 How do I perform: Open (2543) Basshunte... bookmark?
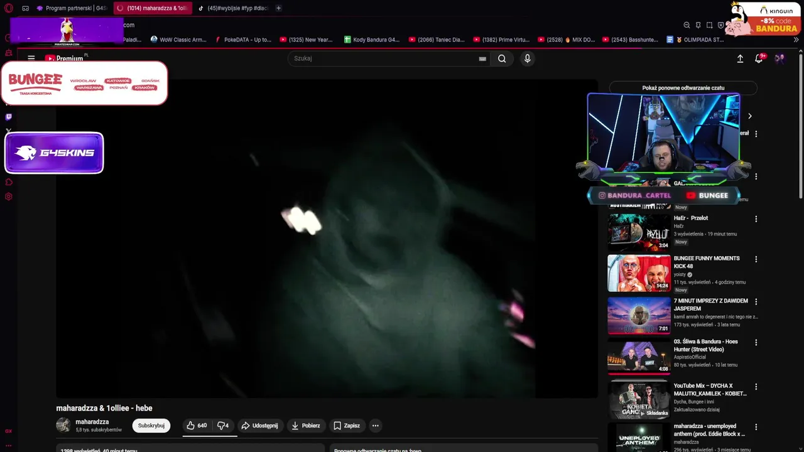630,40
